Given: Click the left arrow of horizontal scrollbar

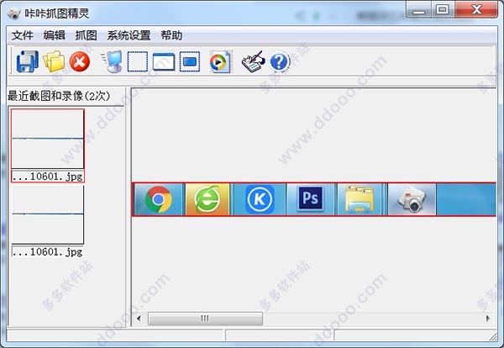Looking at the screenshot, I should (139, 319).
